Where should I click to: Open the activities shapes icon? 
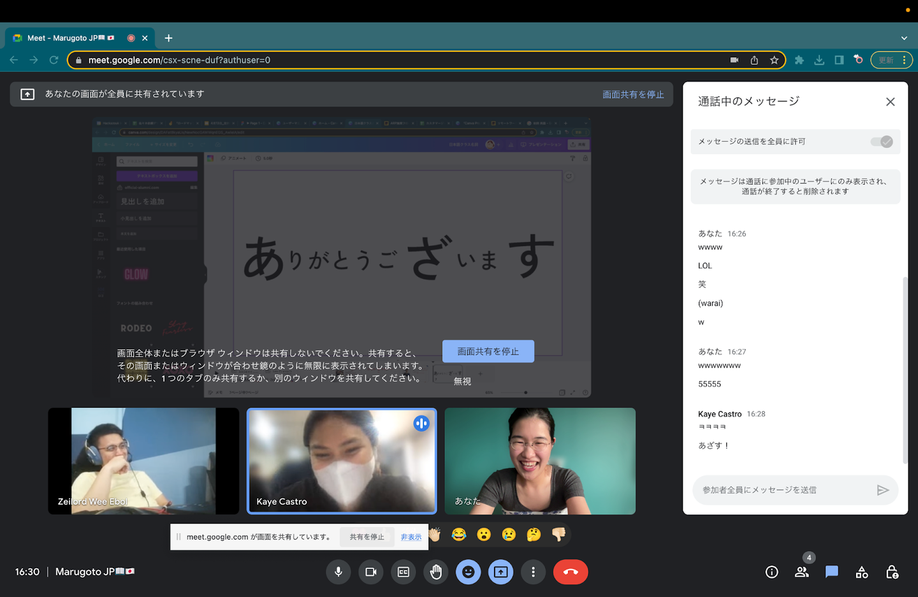(x=862, y=572)
